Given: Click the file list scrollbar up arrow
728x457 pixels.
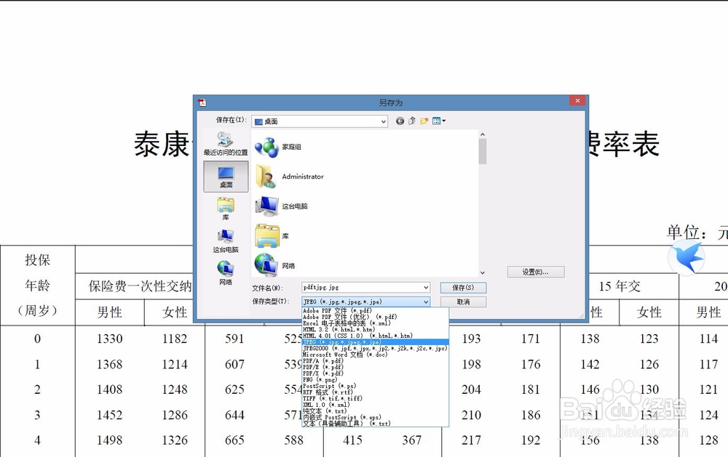Looking at the screenshot, I should (x=483, y=134).
